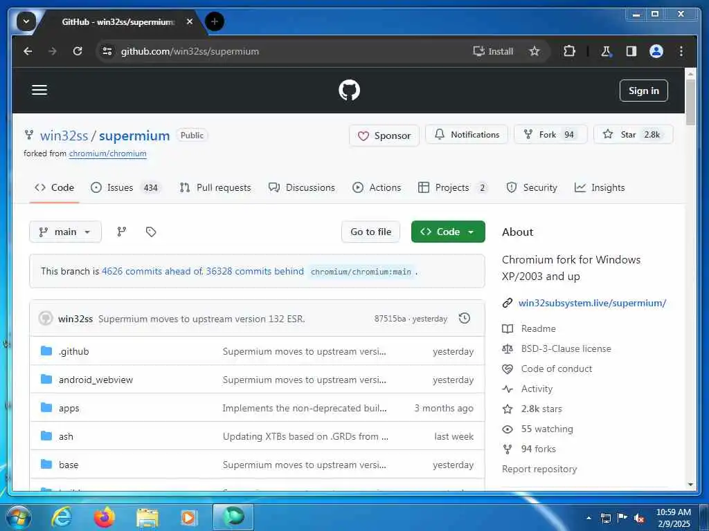View branches icon next to main
The height and width of the screenshot is (531, 709).
coord(122,232)
